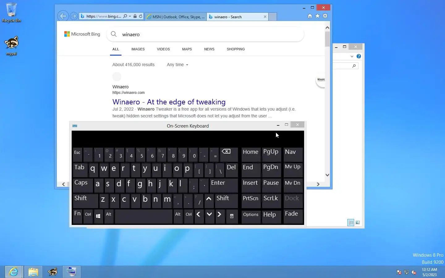The height and width of the screenshot is (278, 445).
Task: Open the mypal raccoon taskbar icon
Action: click(53, 272)
